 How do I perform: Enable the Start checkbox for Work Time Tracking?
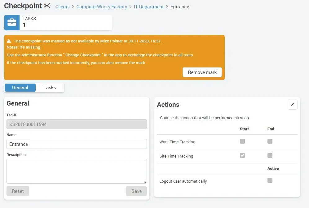[x=242, y=141]
